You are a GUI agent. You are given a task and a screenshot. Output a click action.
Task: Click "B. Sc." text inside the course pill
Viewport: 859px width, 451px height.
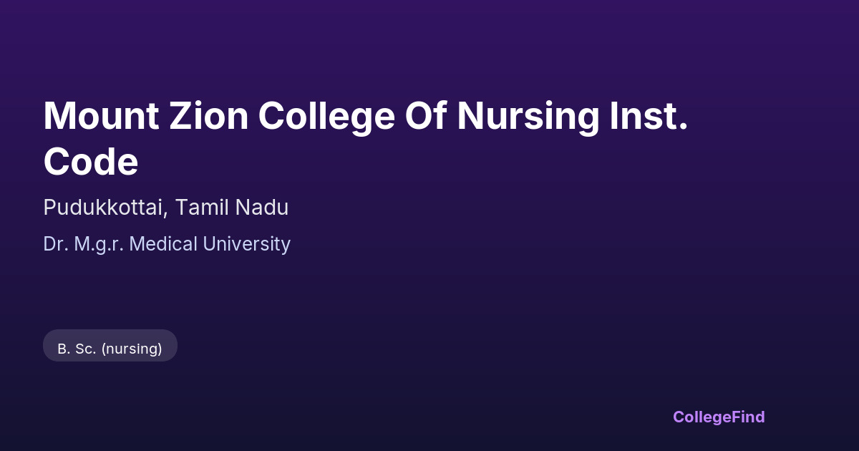pos(77,349)
